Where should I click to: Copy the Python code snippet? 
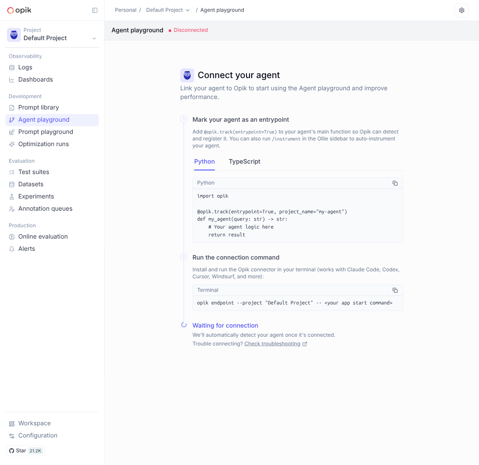click(x=395, y=183)
